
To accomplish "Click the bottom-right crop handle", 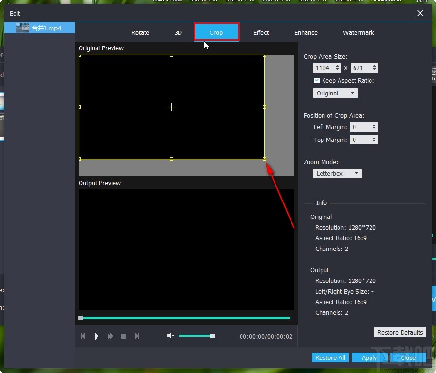I will [x=264, y=159].
